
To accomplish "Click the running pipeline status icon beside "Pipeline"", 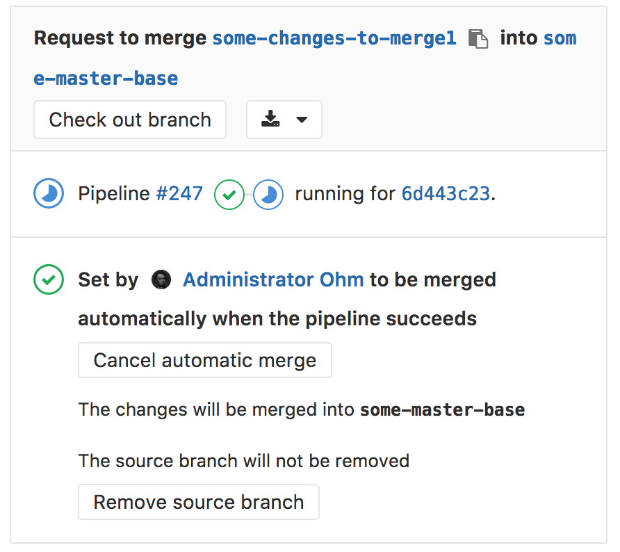I will [49, 194].
